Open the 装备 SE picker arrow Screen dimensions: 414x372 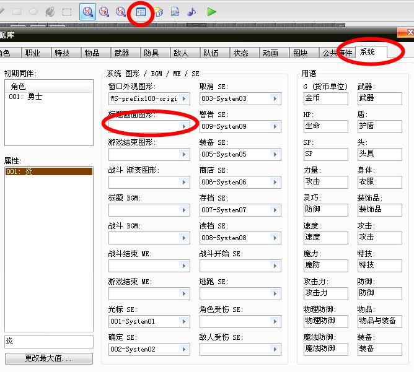[275, 154]
